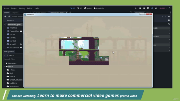Click the Sprite2 node type icon

8,38
